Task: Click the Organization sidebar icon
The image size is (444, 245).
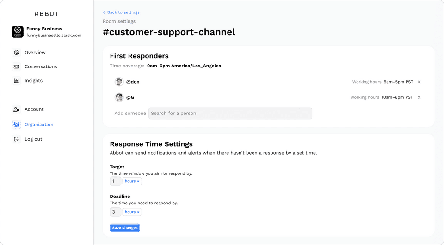Action: [x=16, y=125]
